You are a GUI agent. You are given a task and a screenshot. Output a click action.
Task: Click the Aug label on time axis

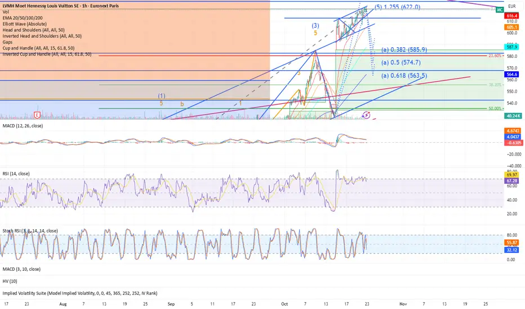pyautogui.click(x=63, y=304)
